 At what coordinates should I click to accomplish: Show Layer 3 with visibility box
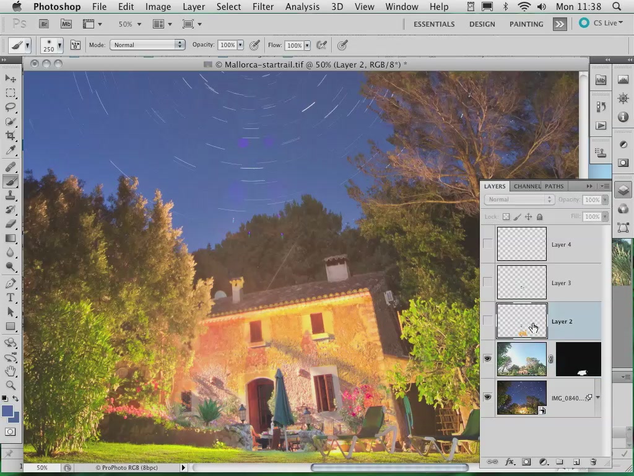488,282
